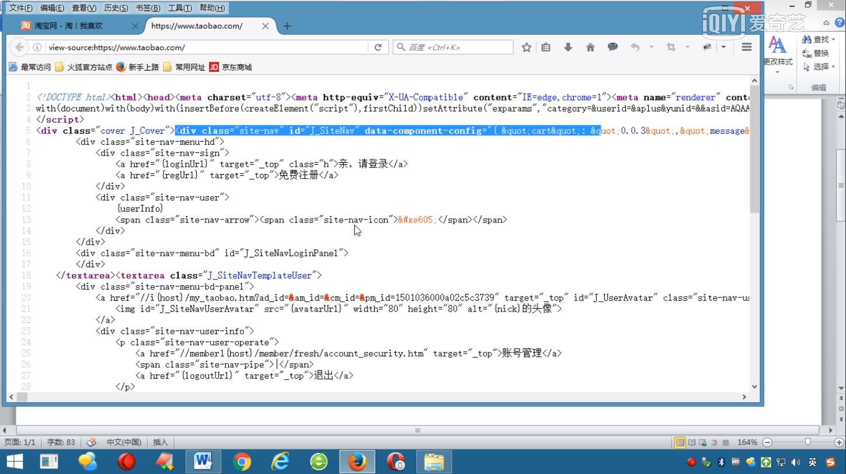Click Word 更改样式 button
The image size is (846, 474).
(777, 54)
